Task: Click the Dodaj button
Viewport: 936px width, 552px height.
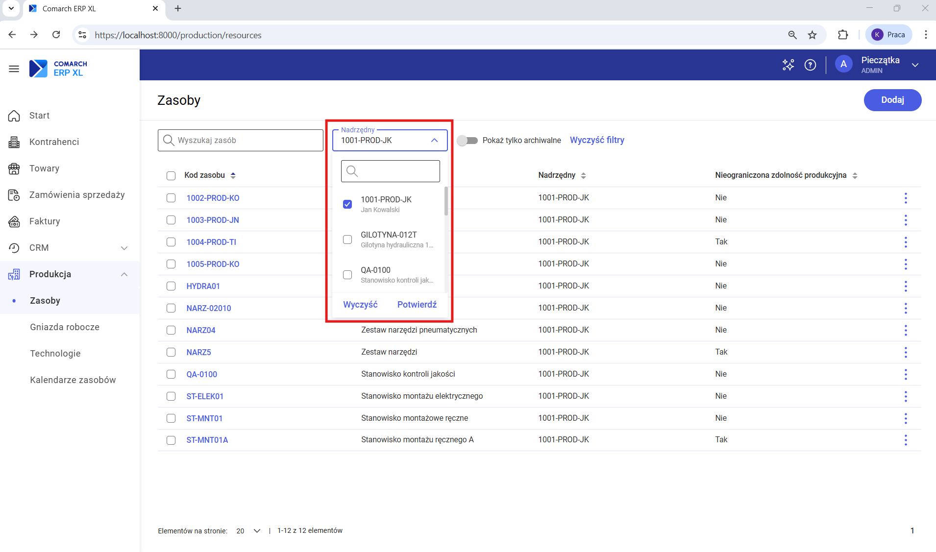Action: coord(892,100)
